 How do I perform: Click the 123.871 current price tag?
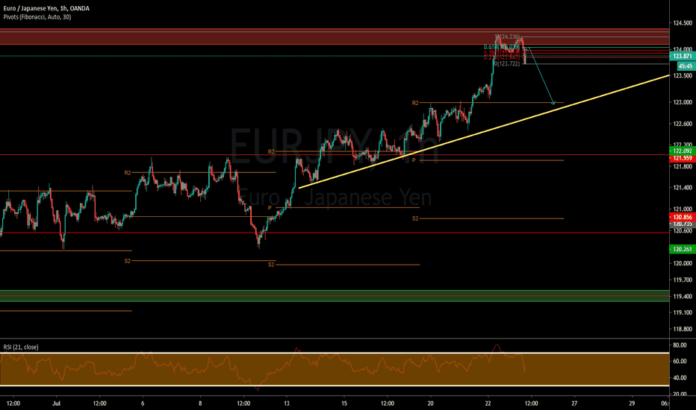point(683,56)
